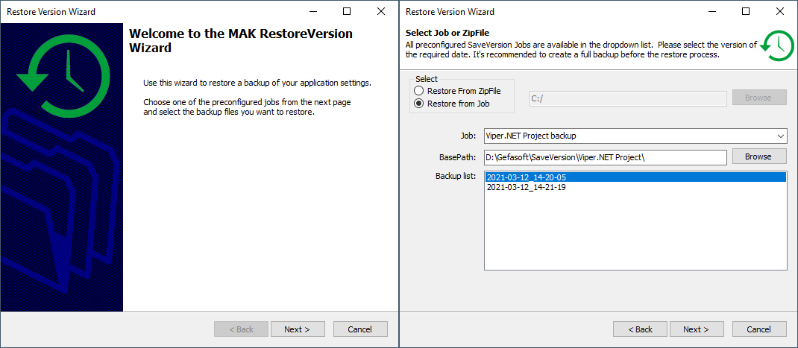798x348 pixels.
Task: Click Back in Select Job window
Action: coord(640,329)
